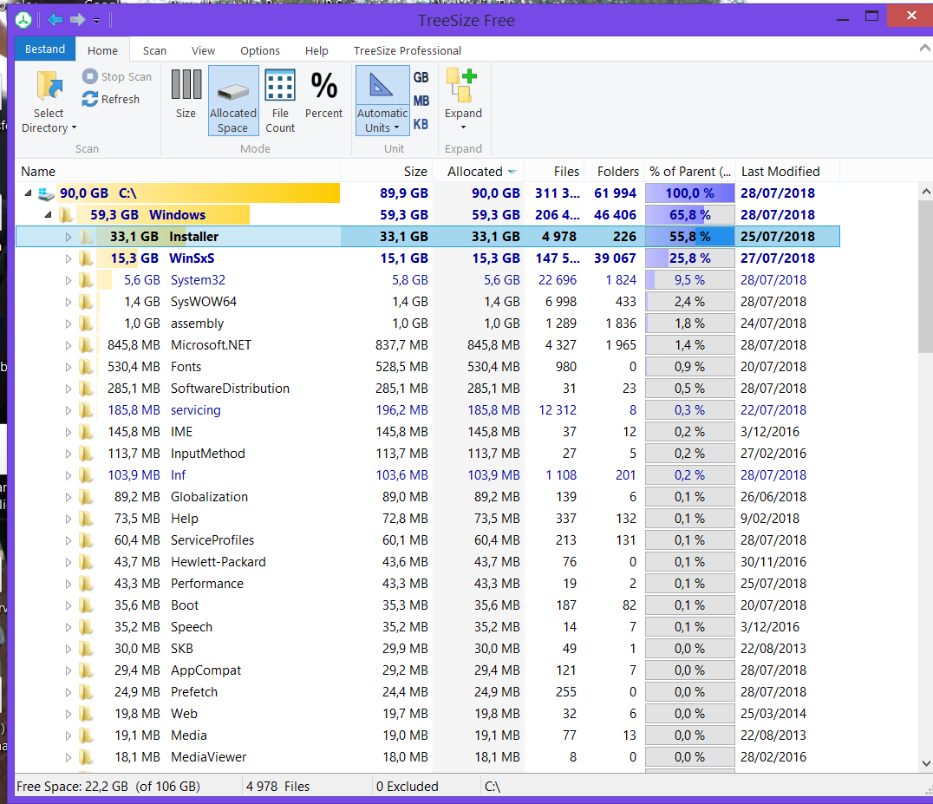933x804 pixels.
Task: Set unit to GB
Action: click(x=421, y=77)
